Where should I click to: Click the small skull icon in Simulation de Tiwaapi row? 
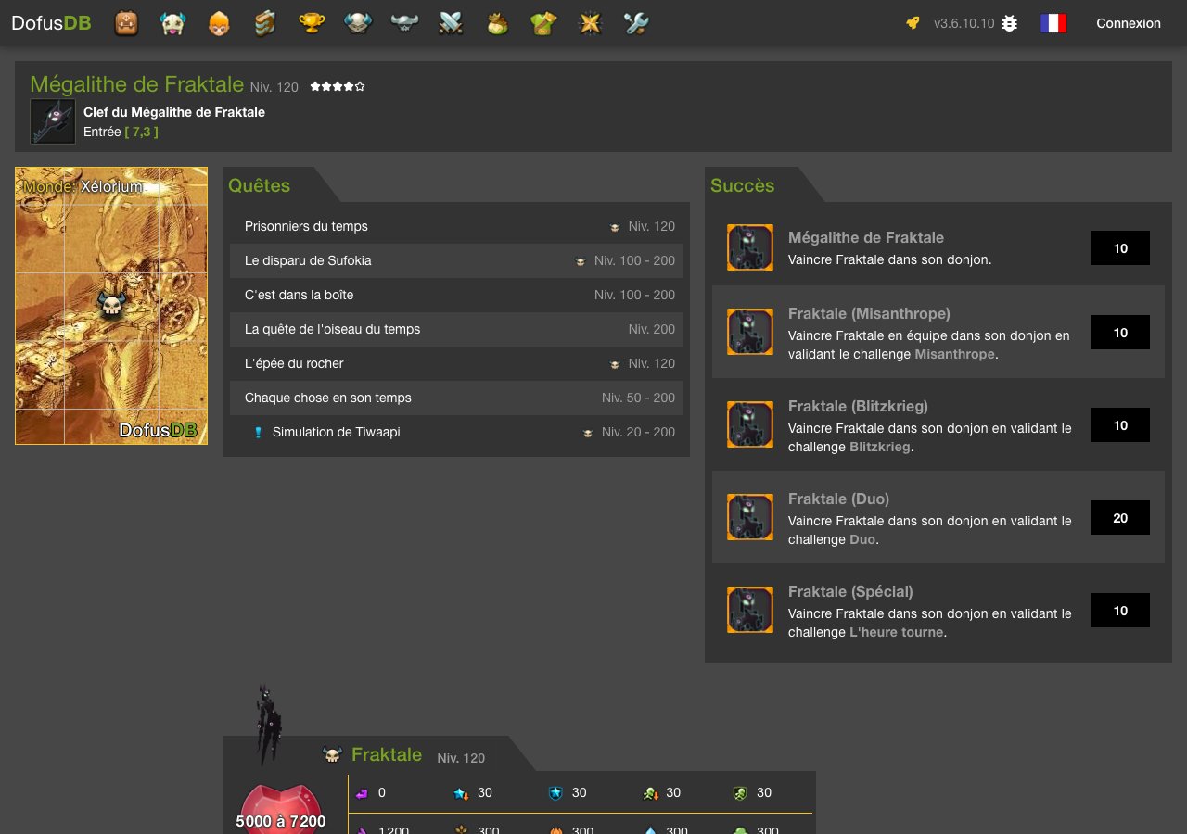point(588,433)
